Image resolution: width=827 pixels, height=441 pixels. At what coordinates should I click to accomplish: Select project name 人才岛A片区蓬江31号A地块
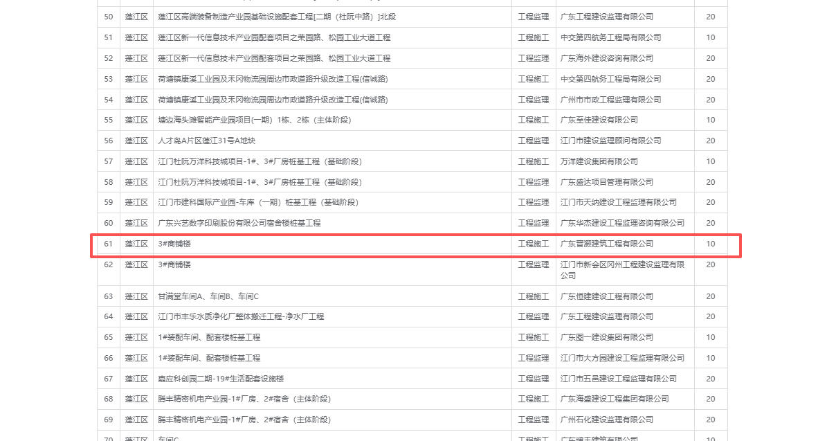click(207, 141)
